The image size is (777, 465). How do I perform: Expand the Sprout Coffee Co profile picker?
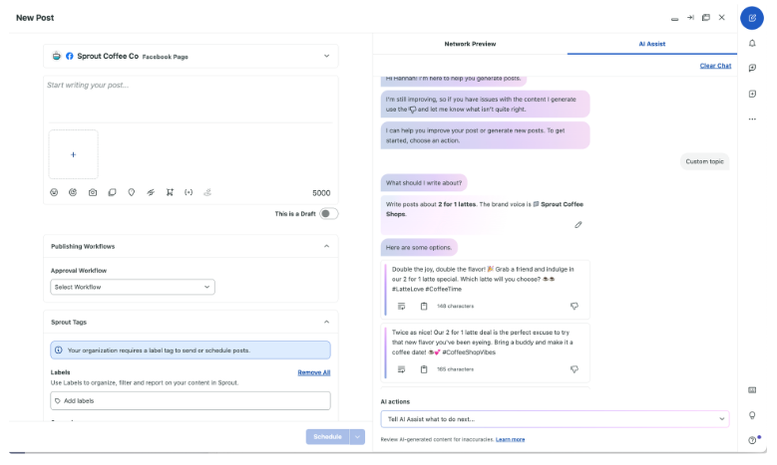pos(326,56)
